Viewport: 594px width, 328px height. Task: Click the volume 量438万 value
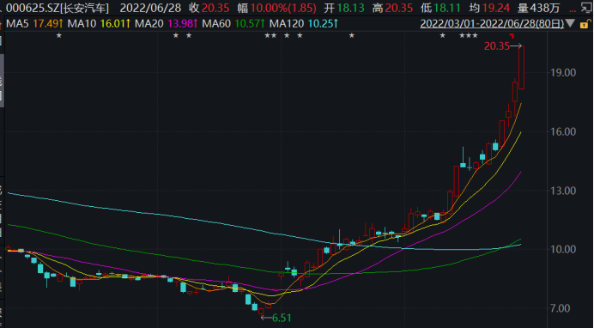pyautogui.click(x=538, y=8)
